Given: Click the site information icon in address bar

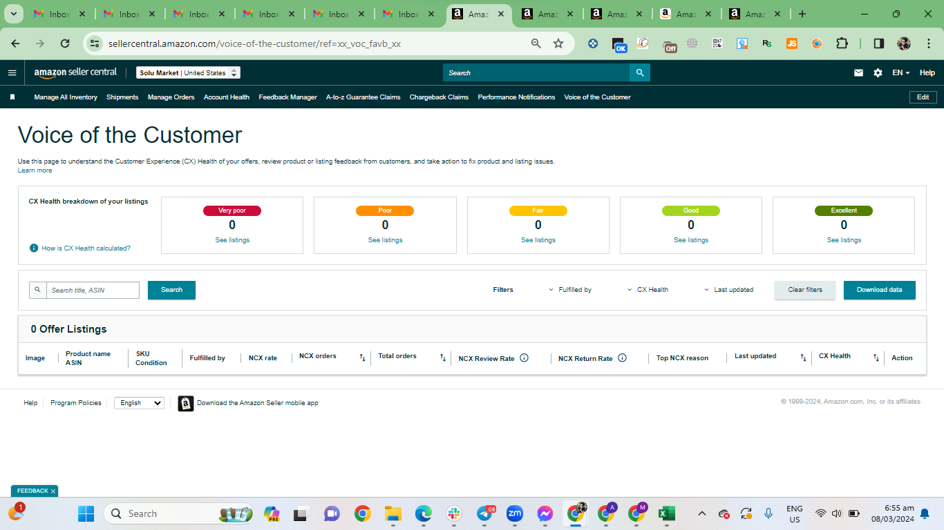Looking at the screenshot, I should tap(95, 43).
